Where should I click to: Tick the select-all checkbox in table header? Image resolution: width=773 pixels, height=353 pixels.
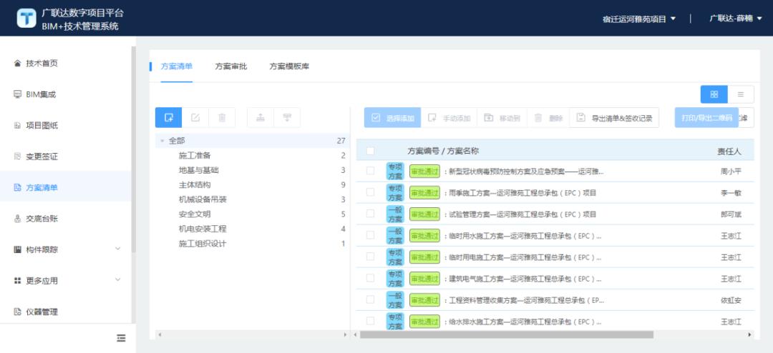pyautogui.click(x=370, y=151)
